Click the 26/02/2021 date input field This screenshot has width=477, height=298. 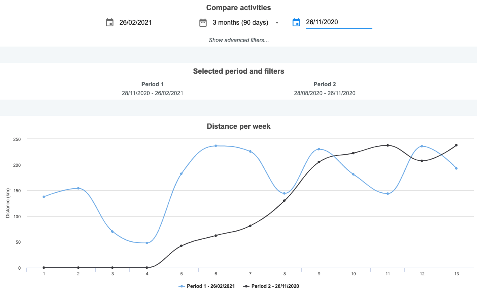point(152,23)
